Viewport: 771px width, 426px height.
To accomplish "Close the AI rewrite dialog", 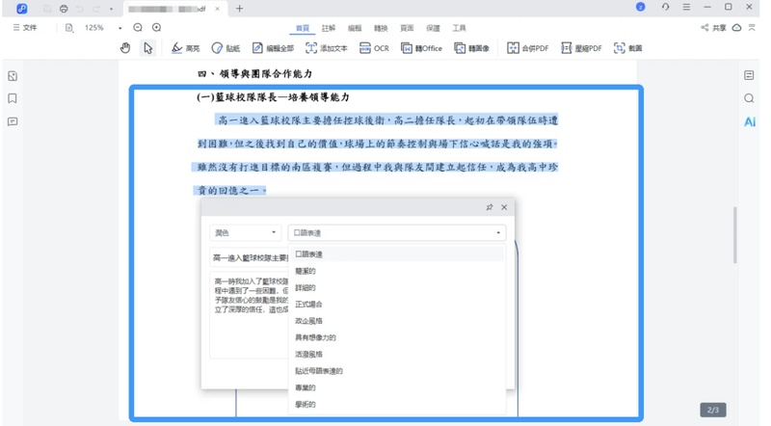I will [504, 207].
